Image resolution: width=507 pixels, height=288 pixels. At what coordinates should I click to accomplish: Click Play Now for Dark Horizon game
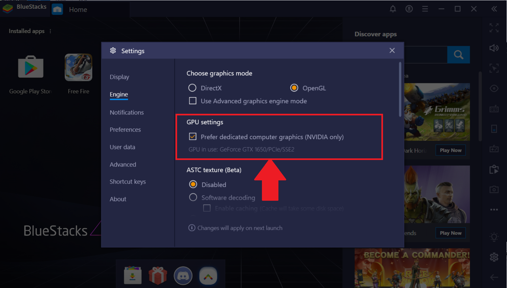[450, 150]
